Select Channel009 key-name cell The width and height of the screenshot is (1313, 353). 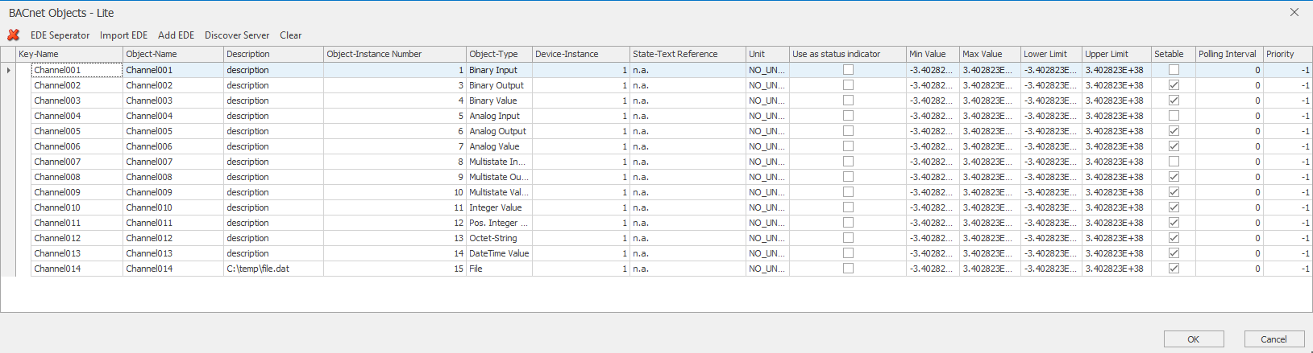pyautogui.click(x=77, y=192)
